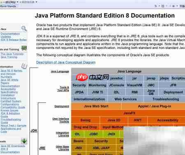
Task: Click the JVM TI cell
Action: coord(97,92)
